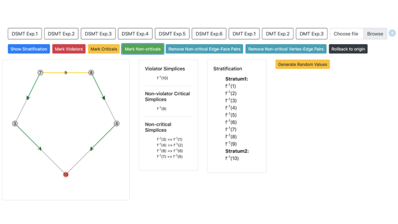The width and height of the screenshot is (398, 224).
Task: Click f⁻¹(2) in Stratum1 list
Action: [231, 93]
